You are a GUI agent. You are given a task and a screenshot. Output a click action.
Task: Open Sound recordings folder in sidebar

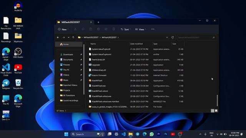[71, 100]
